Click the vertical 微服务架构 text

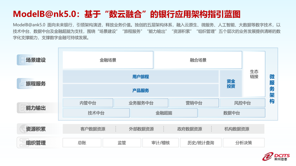click(272, 89)
